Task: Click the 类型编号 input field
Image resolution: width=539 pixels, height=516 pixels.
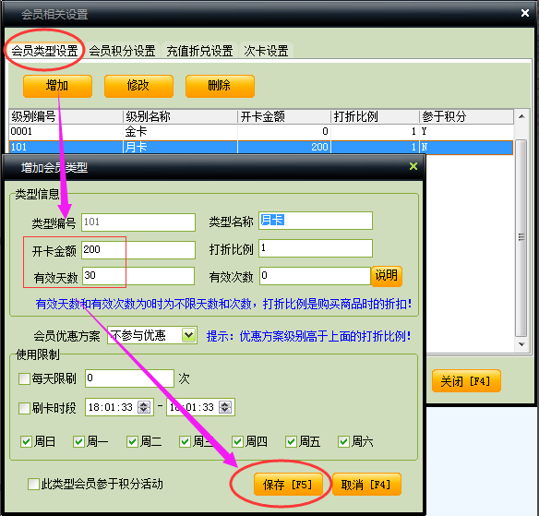Action: tap(138, 222)
